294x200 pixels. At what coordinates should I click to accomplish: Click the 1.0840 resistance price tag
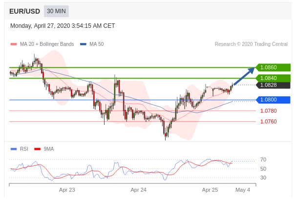coord(273,78)
